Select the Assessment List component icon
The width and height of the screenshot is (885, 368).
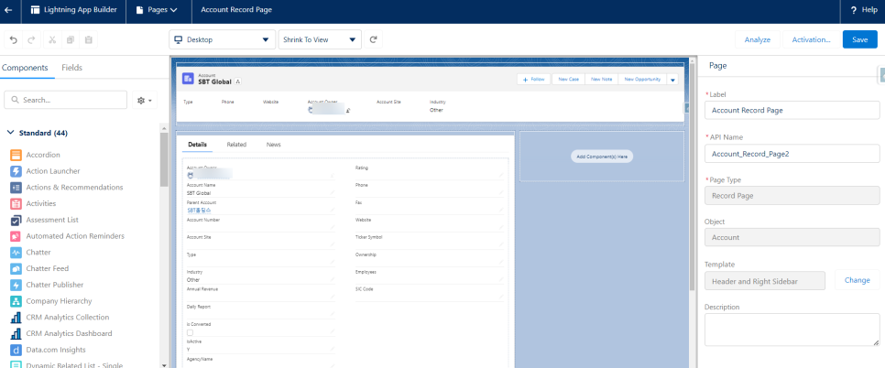(16, 220)
